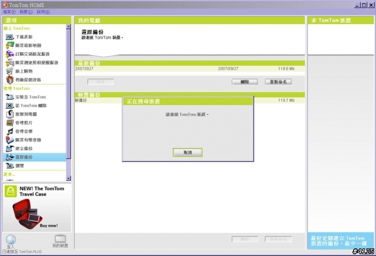Image resolution: width=376 pixels, height=256 pixels.
Task: Click the 已連接至 TomTom PLUS status text
Action: (x=22, y=252)
